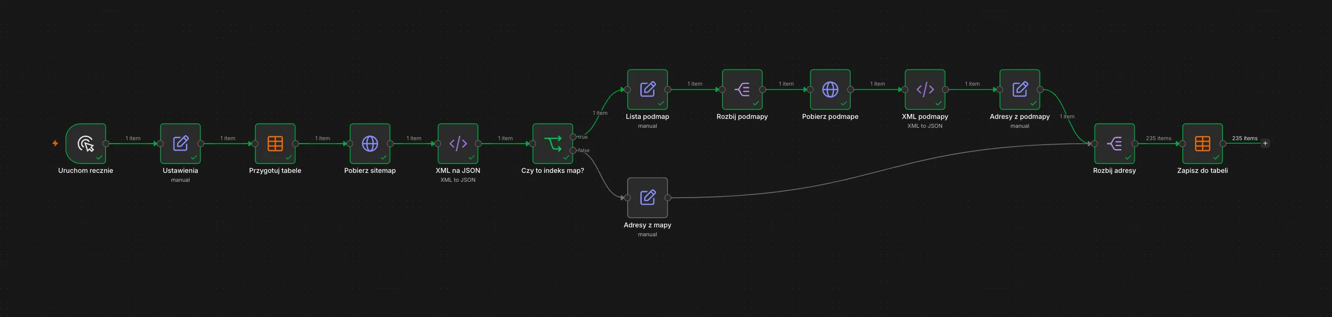Viewport: 1332px width, 317px height.
Task: Click the XML na JSON label
Action: click(x=457, y=171)
